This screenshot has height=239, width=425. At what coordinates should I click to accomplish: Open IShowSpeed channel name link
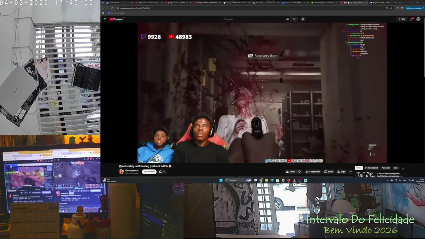click(x=131, y=170)
